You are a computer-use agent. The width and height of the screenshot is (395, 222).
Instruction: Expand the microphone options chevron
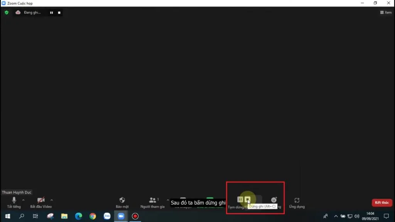pos(22,200)
